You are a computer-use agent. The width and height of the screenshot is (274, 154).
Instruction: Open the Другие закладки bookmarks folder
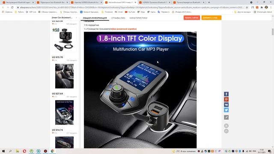pyautogui.click(x=242, y=12)
